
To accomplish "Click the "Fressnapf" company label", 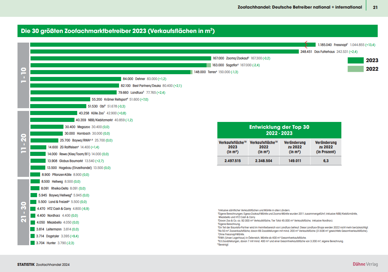I will (x=341, y=45).
